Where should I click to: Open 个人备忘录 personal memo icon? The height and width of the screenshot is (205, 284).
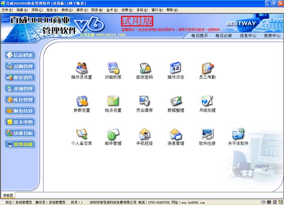[x=82, y=134]
